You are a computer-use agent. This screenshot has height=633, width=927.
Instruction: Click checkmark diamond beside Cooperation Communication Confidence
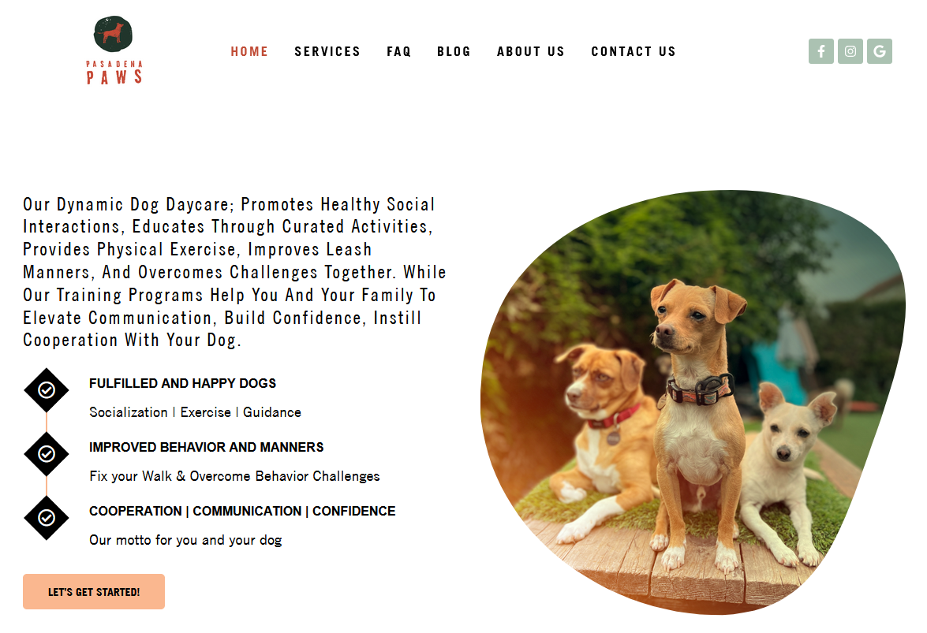pos(46,518)
